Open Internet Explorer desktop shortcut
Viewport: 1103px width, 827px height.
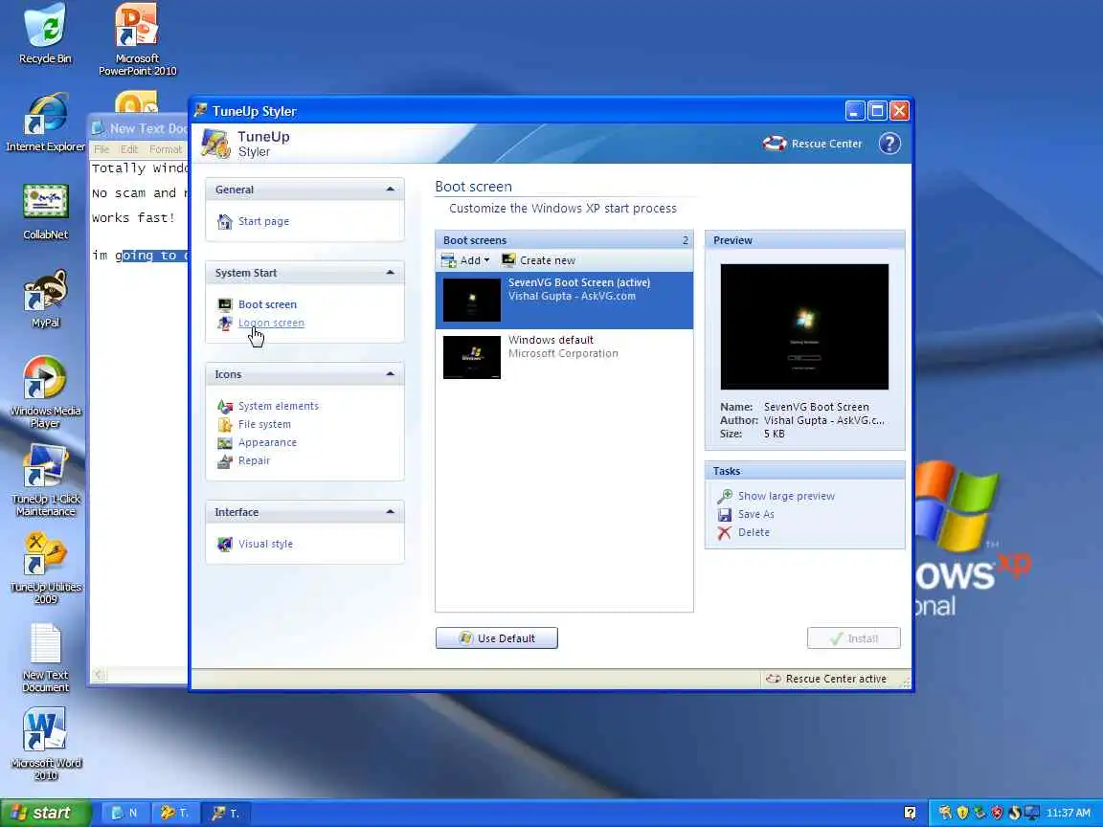45,123
